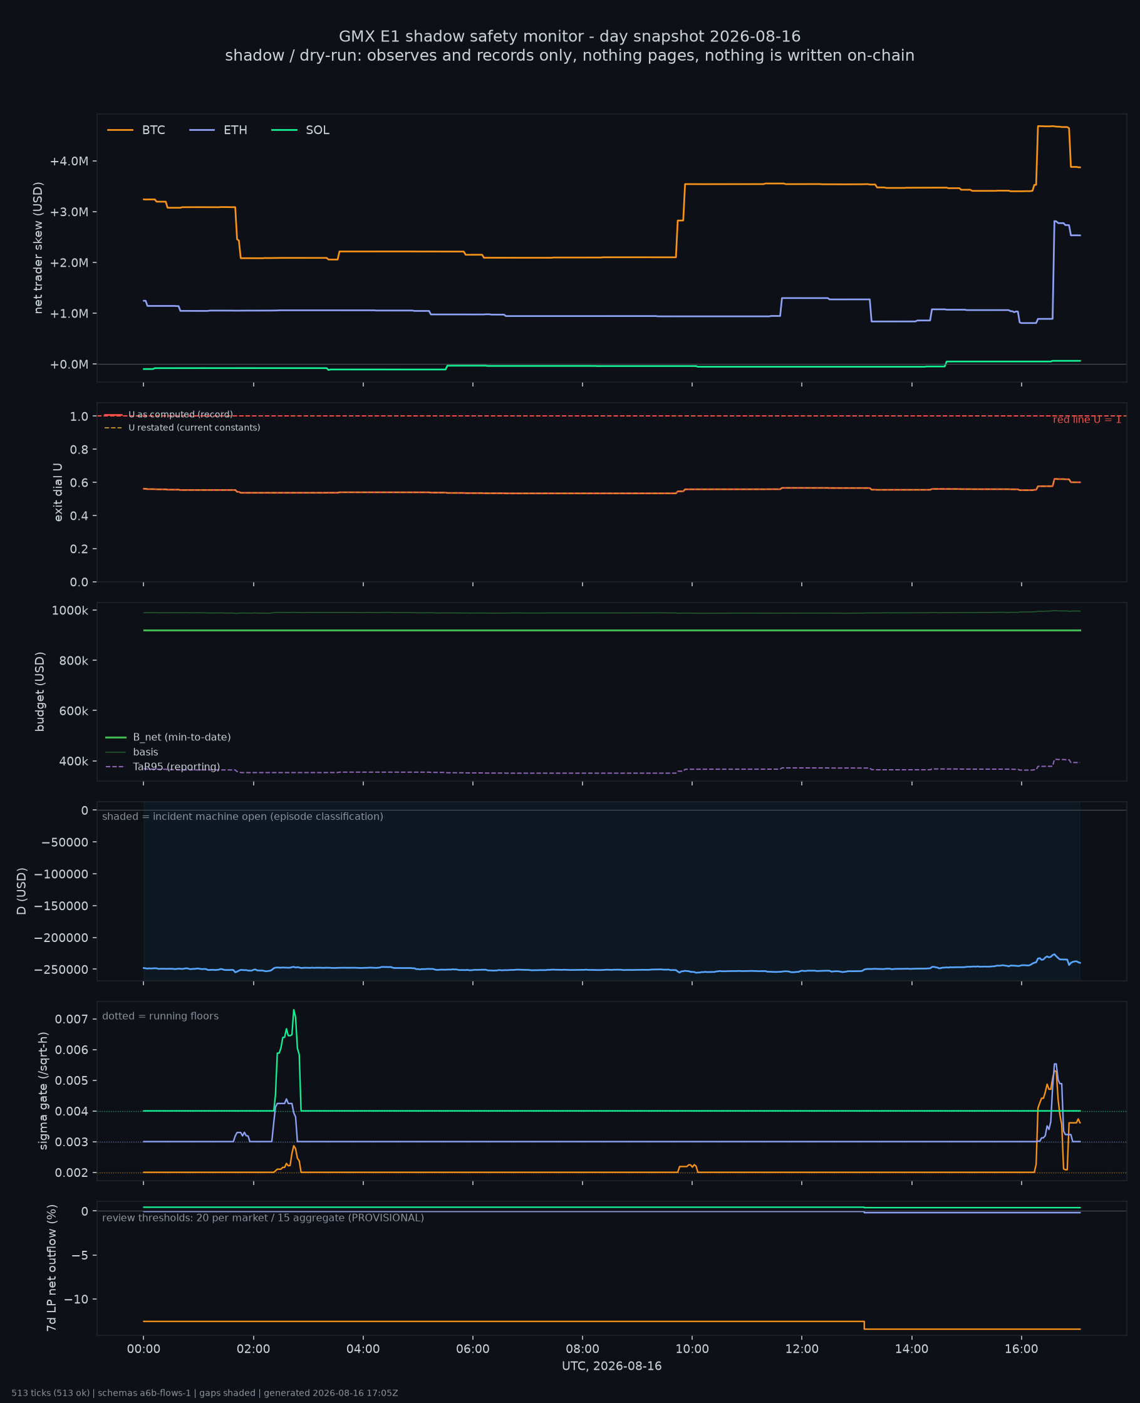Click the "+3.0M" skew axis tick
Screen dimensions: 1140x1403
coord(69,212)
